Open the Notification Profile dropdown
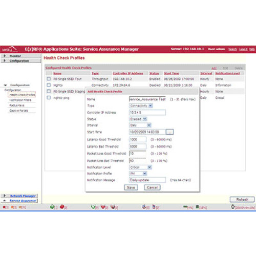Viewport: 256px width, 256px height. click(x=138, y=174)
